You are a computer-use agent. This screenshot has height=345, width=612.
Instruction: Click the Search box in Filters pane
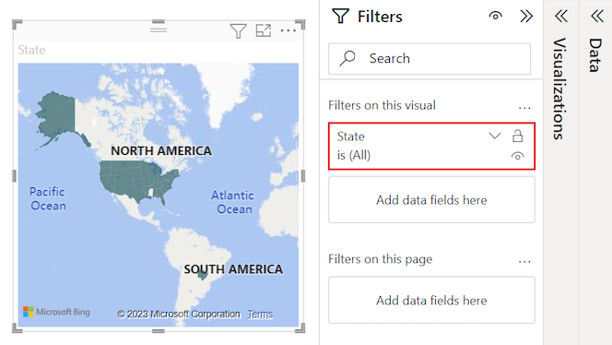(x=430, y=59)
